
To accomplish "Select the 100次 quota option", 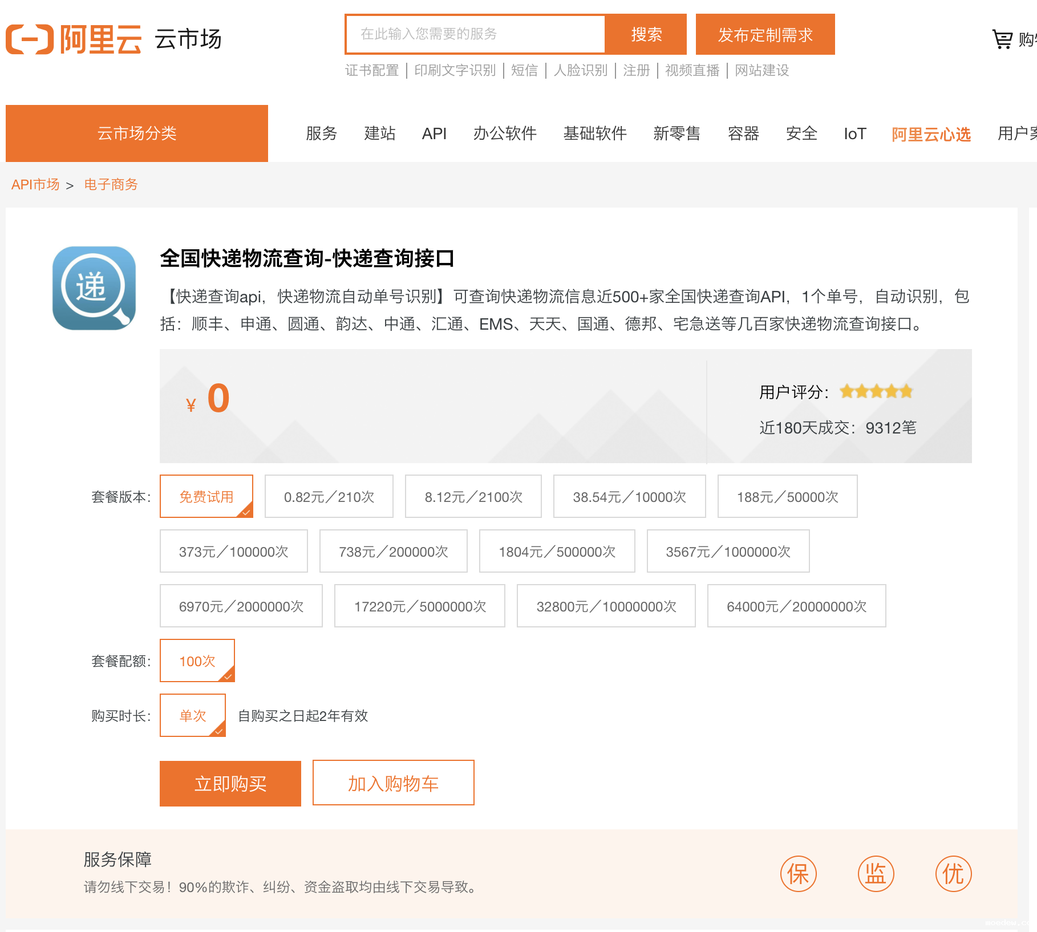I will point(197,661).
